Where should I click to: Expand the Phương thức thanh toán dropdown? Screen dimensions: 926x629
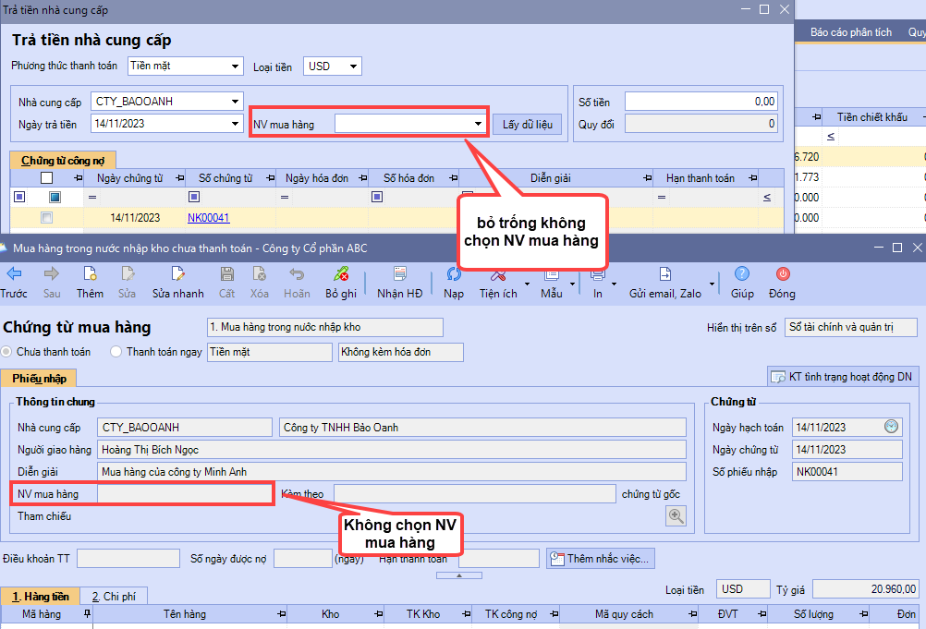[x=236, y=67]
